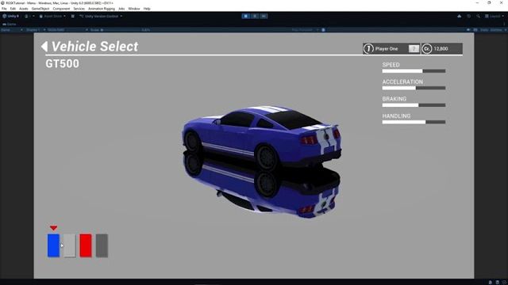Click the search magnifier icon

click(x=478, y=16)
